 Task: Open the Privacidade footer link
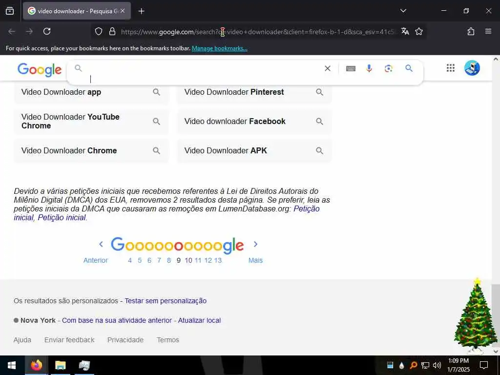(x=125, y=340)
